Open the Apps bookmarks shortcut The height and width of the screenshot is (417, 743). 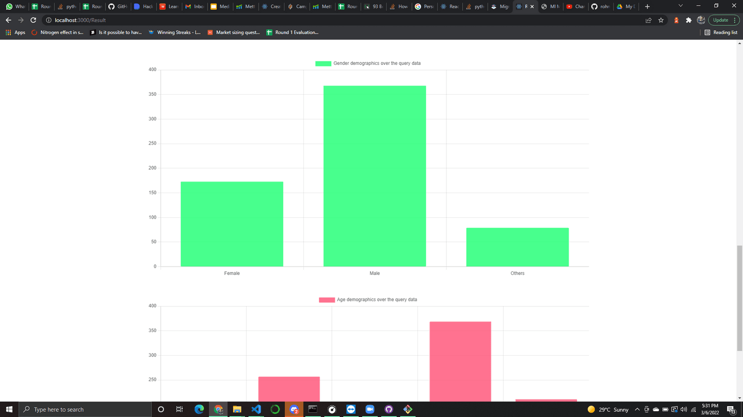(x=15, y=32)
